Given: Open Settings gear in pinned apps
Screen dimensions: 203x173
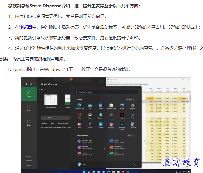Looking at the screenshot, I should point(133,106).
